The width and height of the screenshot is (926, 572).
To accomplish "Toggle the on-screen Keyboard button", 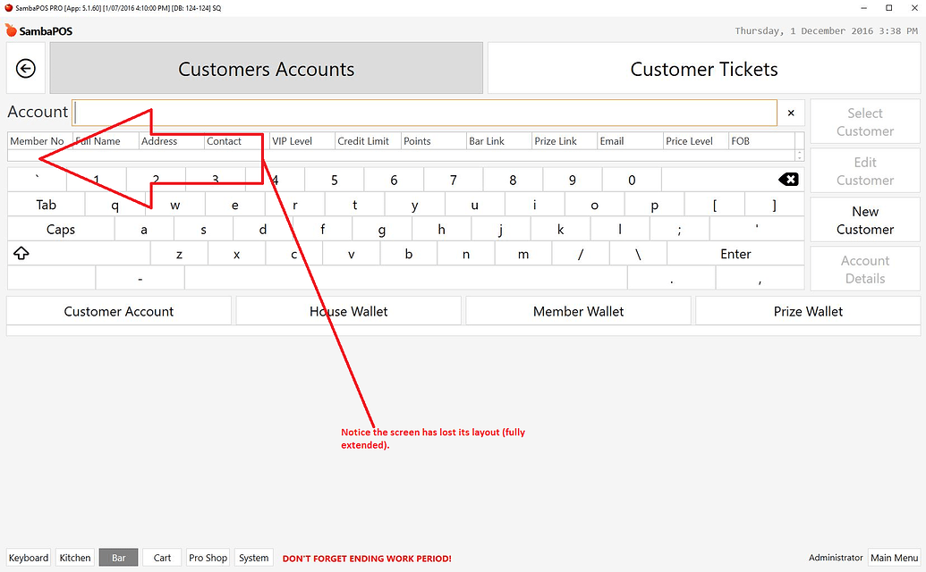I will pos(28,557).
